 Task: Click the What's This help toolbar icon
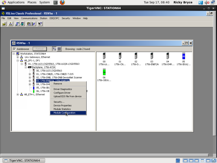[40, 24]
